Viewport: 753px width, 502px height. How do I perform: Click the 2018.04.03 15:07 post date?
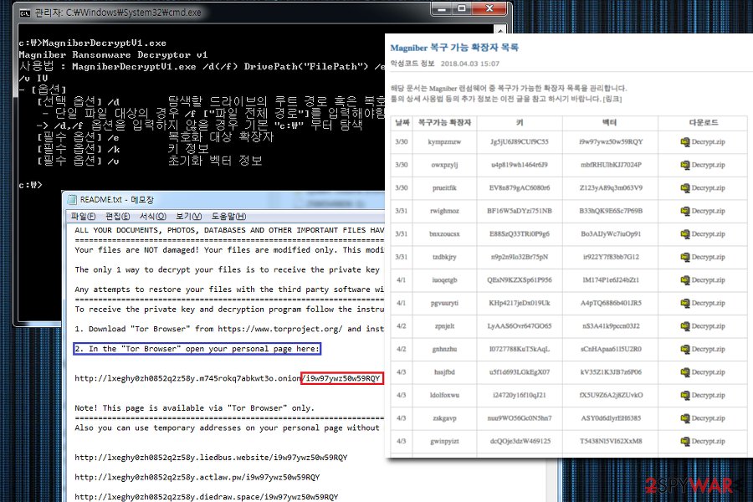(x=469, y=64)
